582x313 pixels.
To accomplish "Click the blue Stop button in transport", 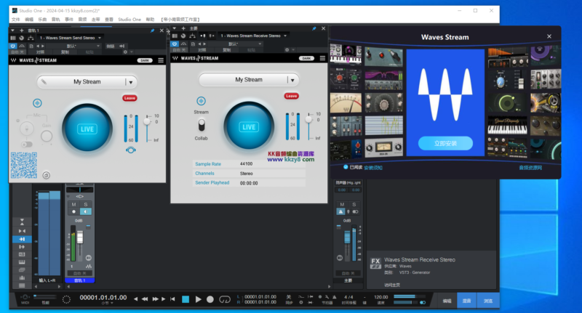I will 186,299.
